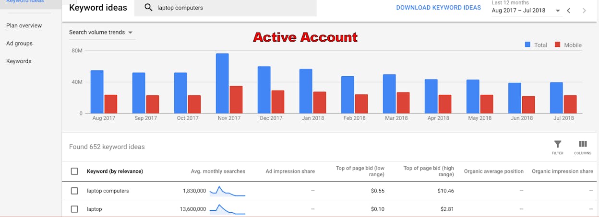Click the Dec 2017 blue Total bar
The image size is (599, 217).
click(264, 90)
